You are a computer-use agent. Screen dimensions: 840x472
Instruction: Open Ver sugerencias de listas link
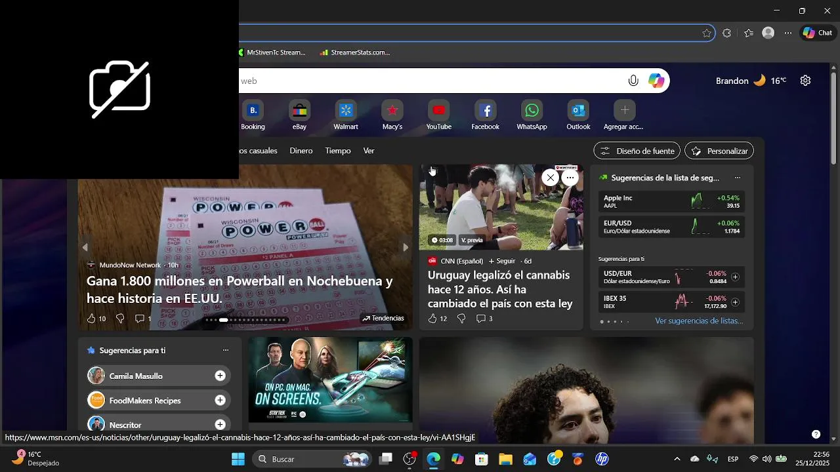click(x=699, y=321)
